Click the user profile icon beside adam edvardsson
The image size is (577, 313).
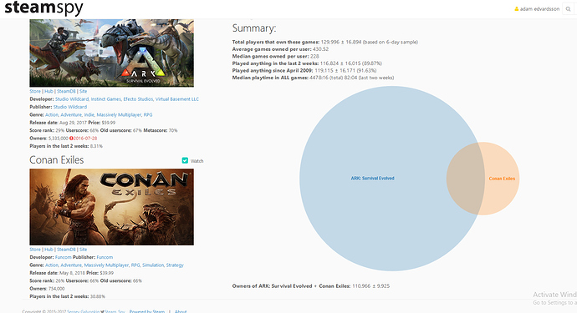coord(516,9)
